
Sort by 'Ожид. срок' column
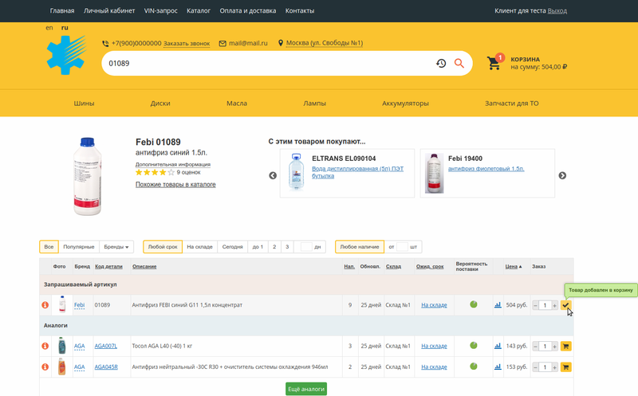430,267
